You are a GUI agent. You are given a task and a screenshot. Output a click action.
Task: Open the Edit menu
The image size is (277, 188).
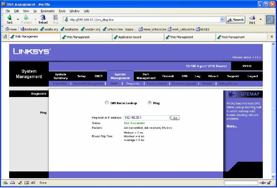click(x=17, y=11)
